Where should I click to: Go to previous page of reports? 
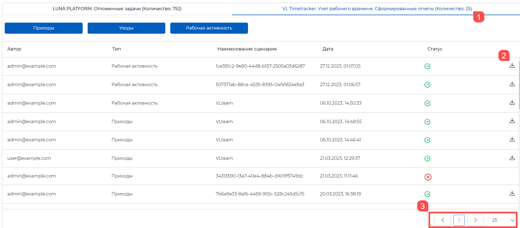[x=443, y=220]
